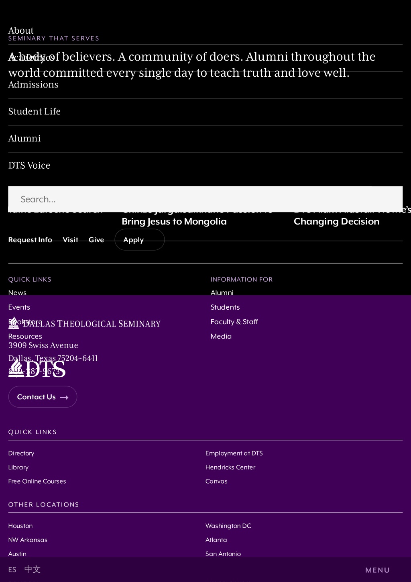Go to Events under Quick Links

[19, 307]
